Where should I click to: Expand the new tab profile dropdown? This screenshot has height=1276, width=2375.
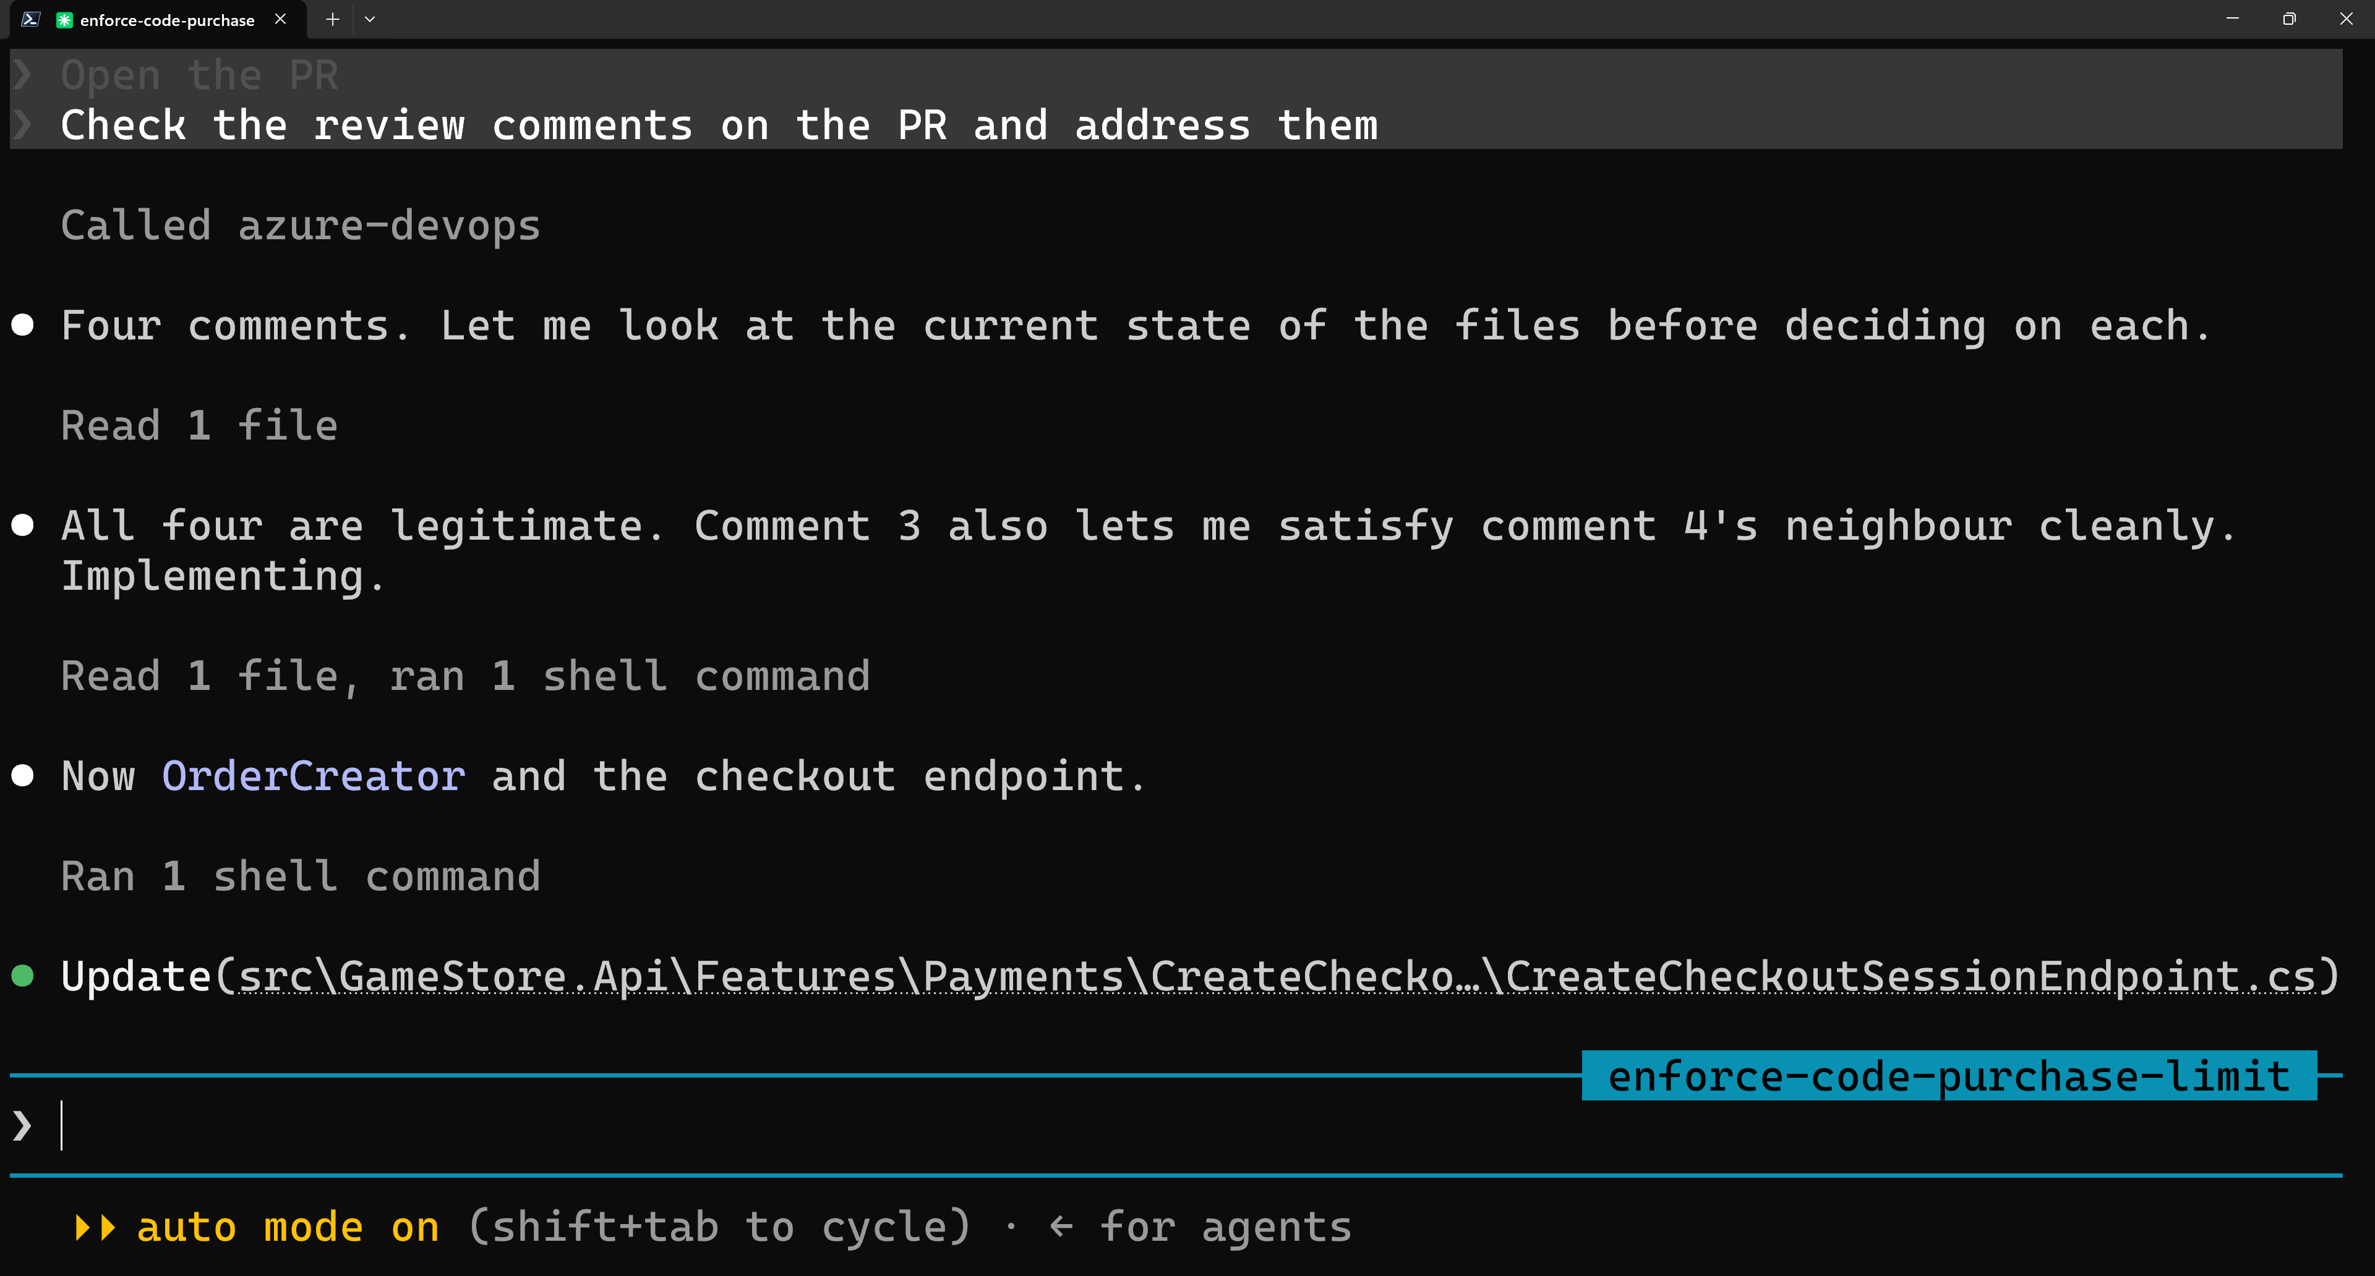pos(370,19)
